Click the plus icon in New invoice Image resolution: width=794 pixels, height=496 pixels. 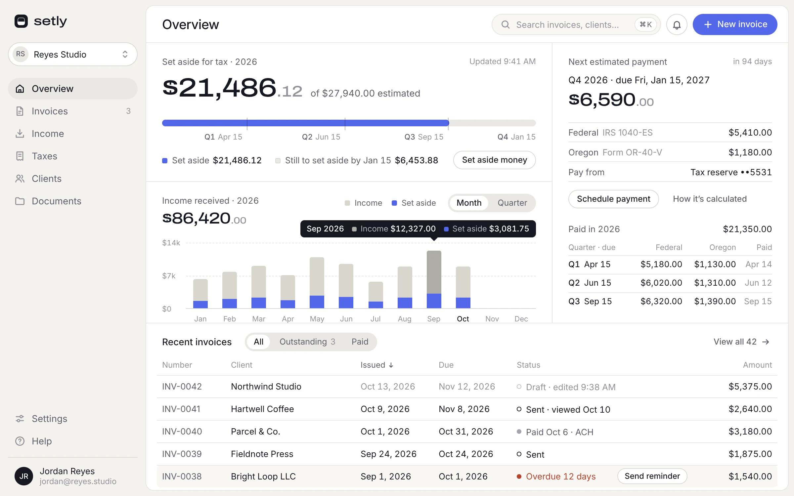tap(708, 24)
